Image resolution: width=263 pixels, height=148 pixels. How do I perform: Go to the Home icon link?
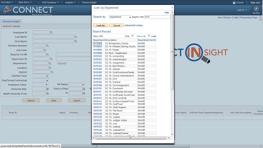coord(238,2)
